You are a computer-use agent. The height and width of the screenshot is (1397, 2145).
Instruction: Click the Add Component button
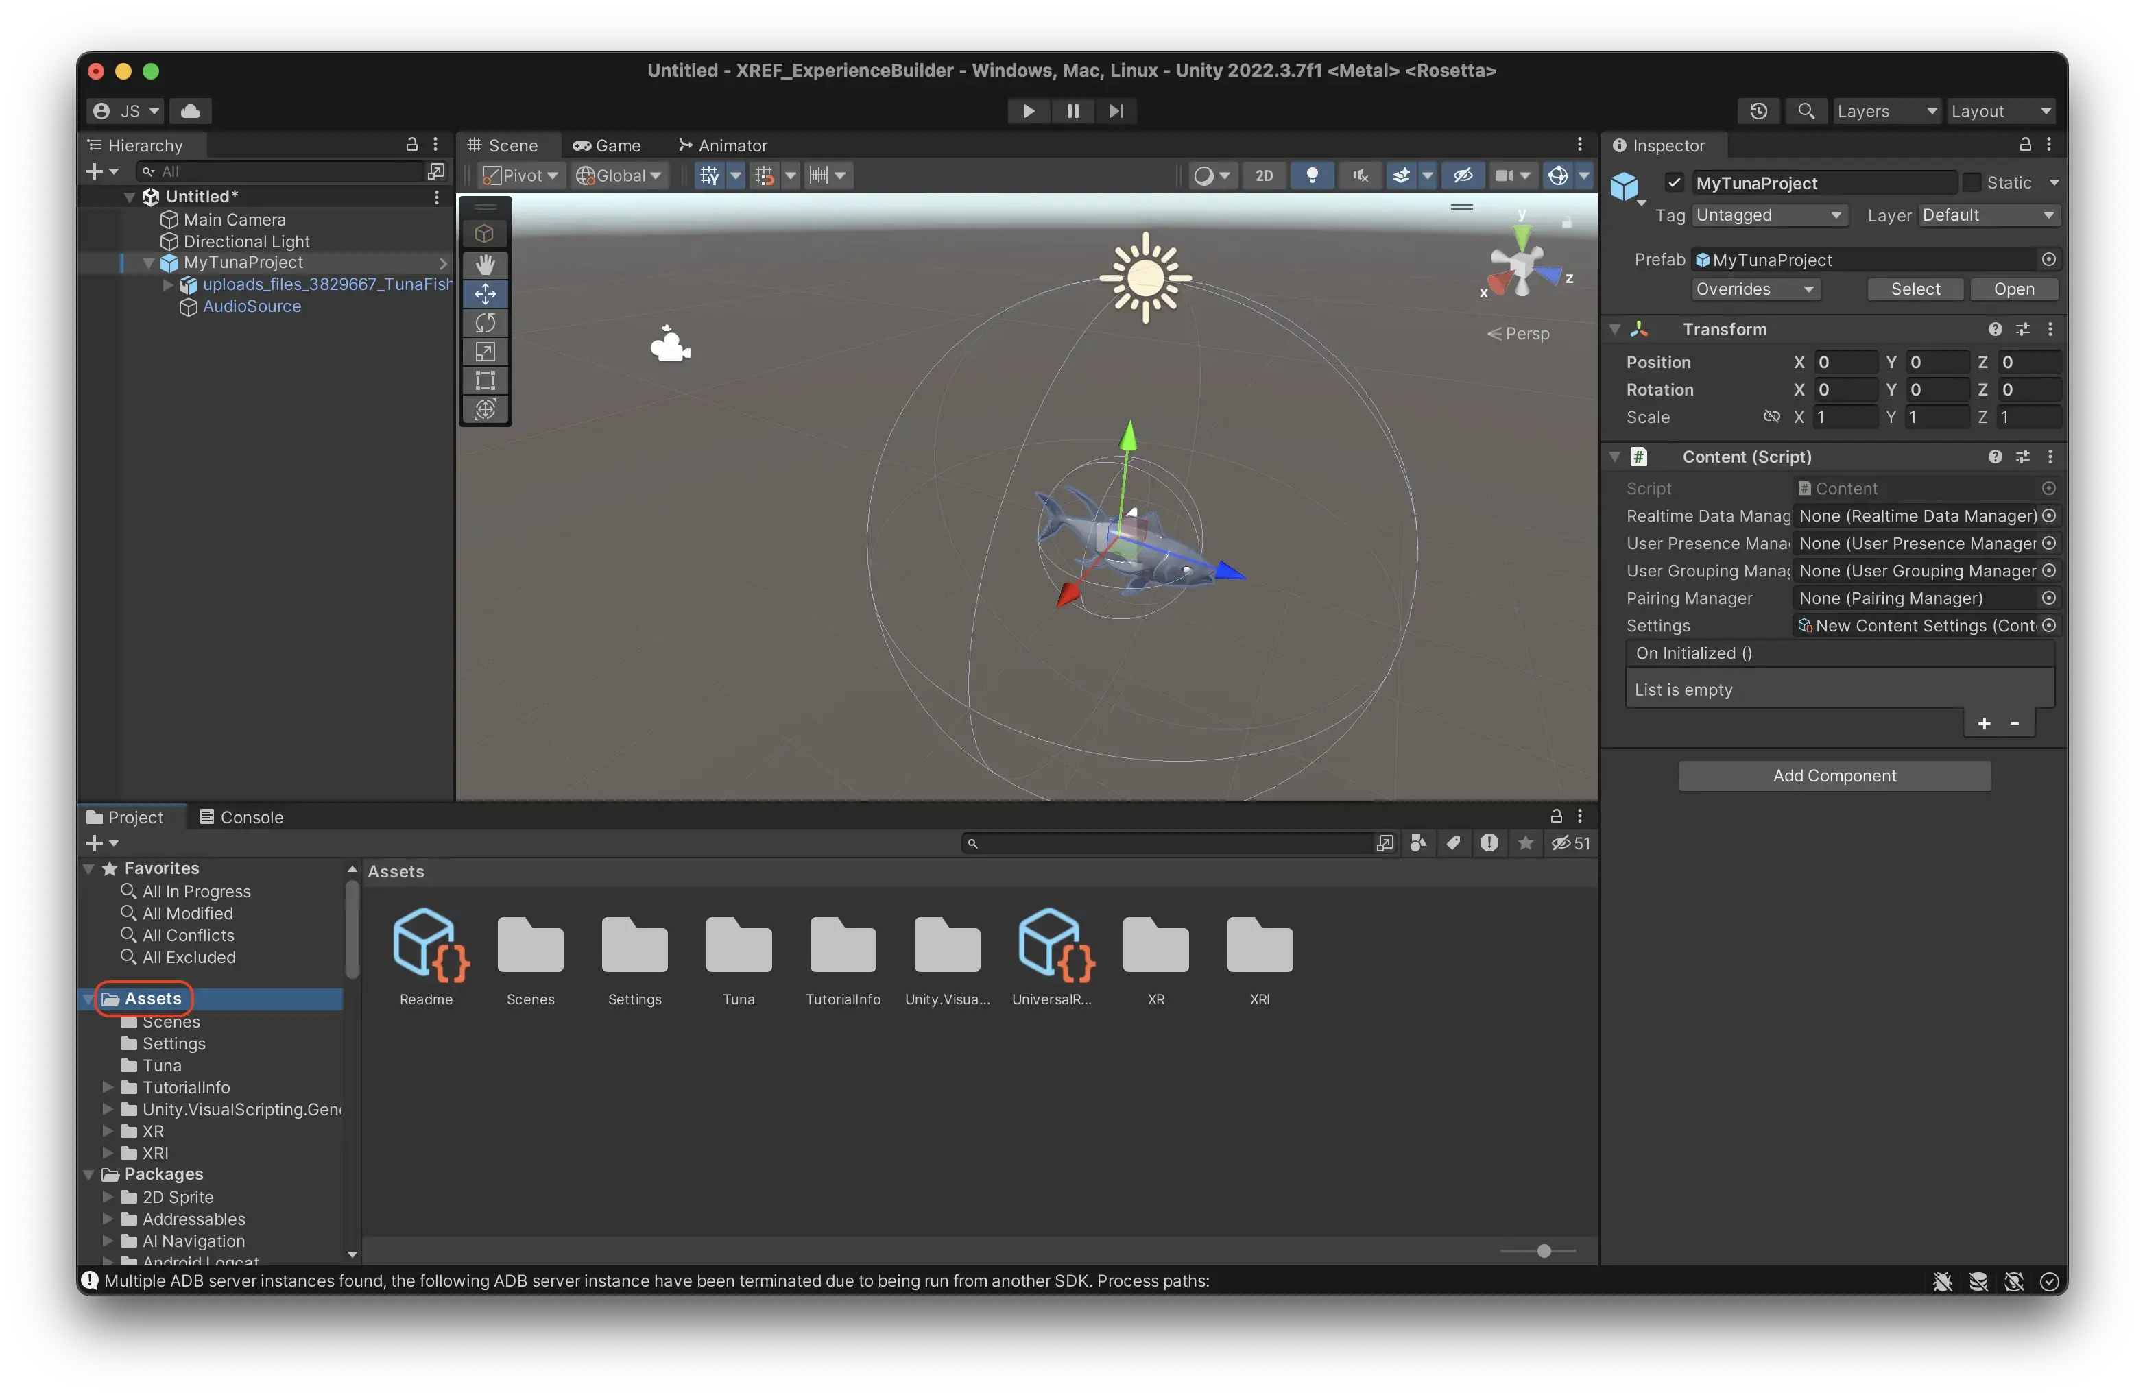1833,775
